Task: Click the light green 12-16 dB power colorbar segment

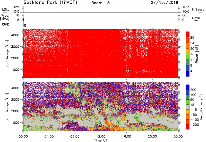Action: pyautogui.click(x=188, y=57)
